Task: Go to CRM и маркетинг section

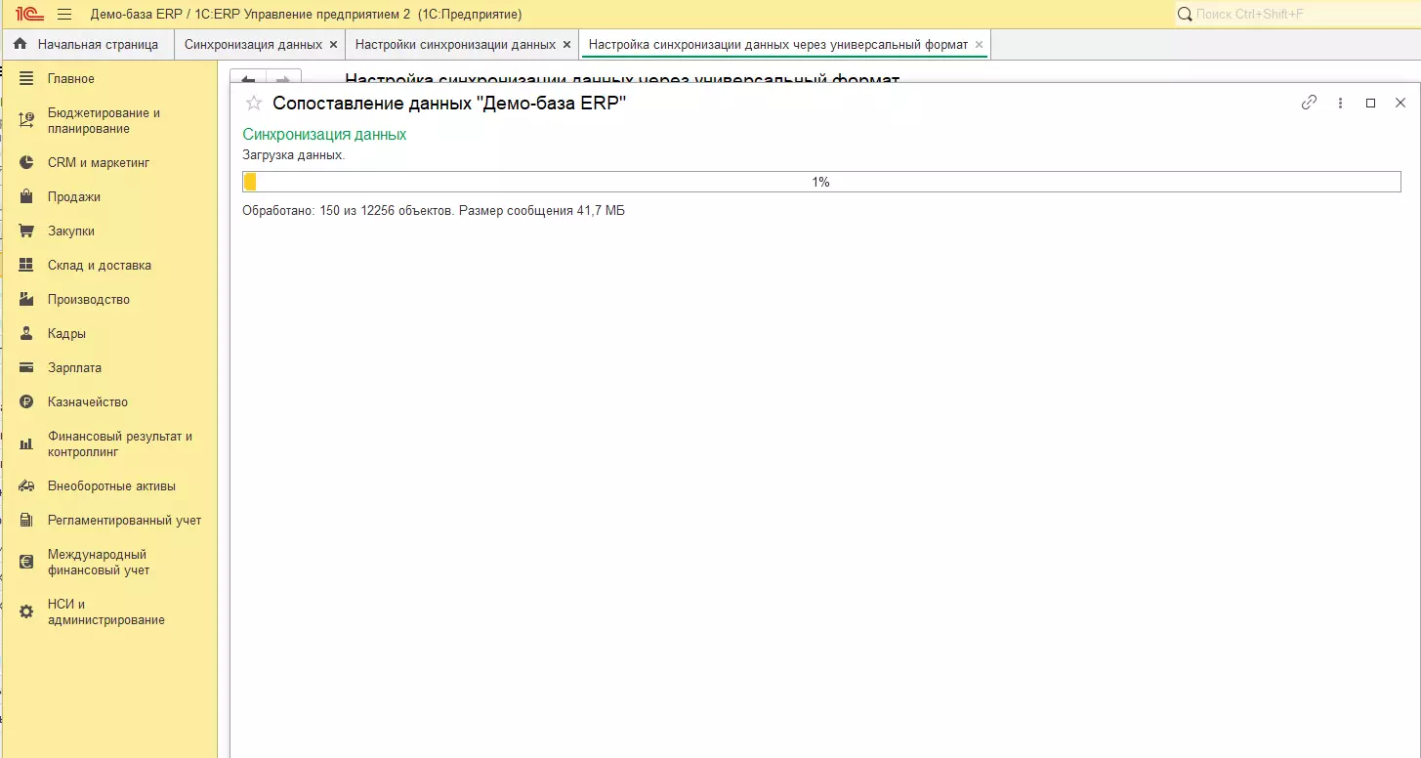Action: pos(109,162)
